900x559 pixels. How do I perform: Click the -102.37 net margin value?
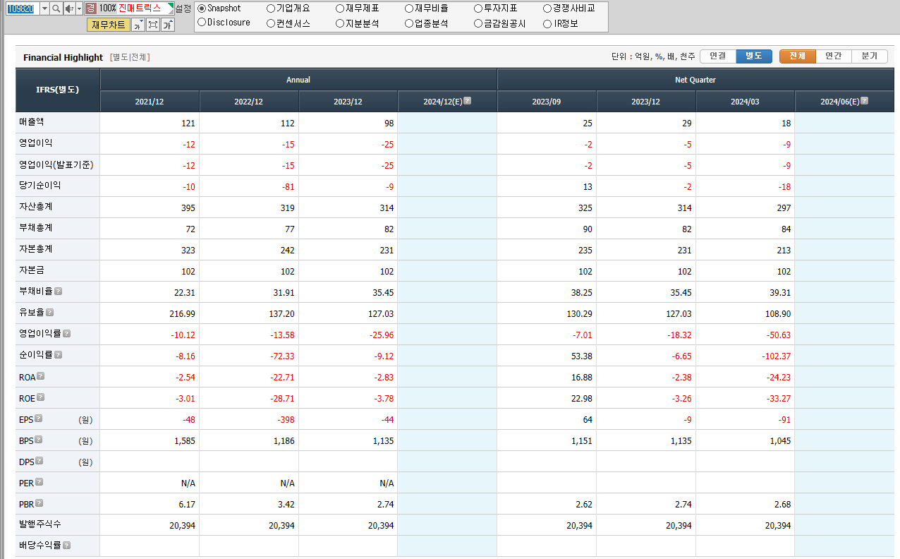tap(777, 356)
